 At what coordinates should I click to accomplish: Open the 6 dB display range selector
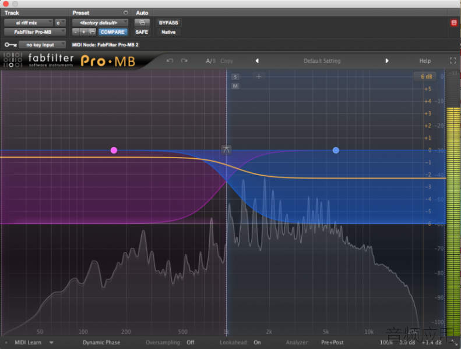[x=426, y=77]
